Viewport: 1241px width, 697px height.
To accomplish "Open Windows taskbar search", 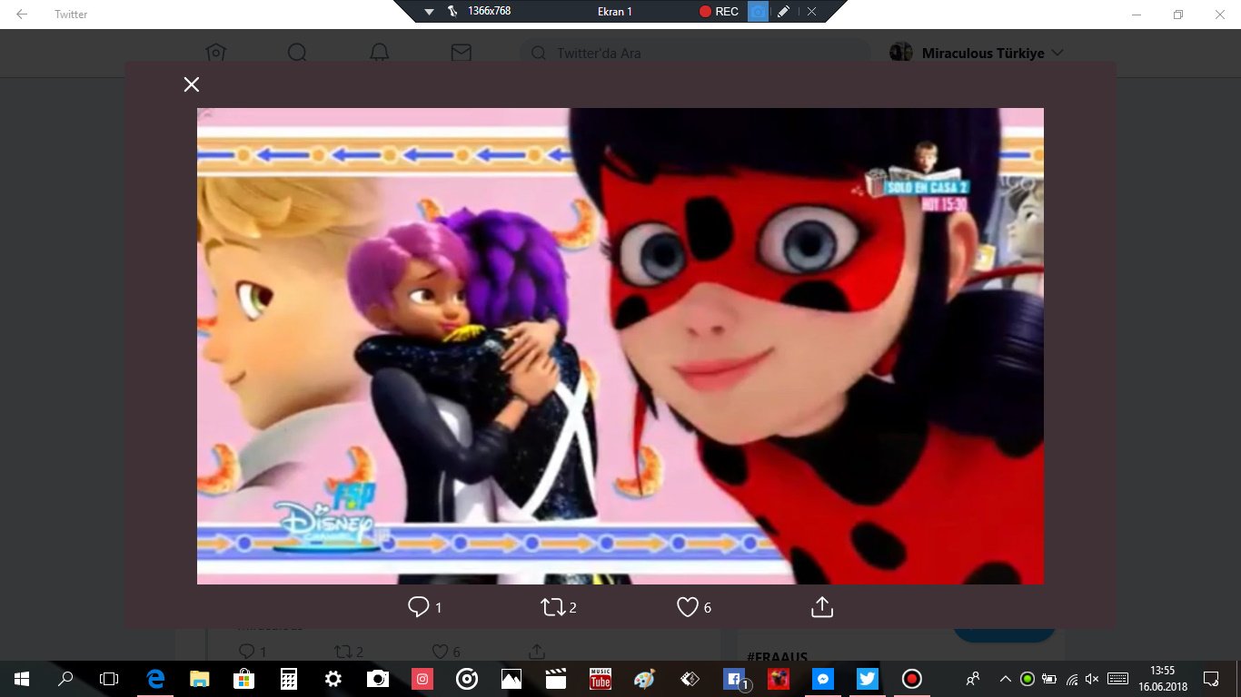I will coord(65,679).
